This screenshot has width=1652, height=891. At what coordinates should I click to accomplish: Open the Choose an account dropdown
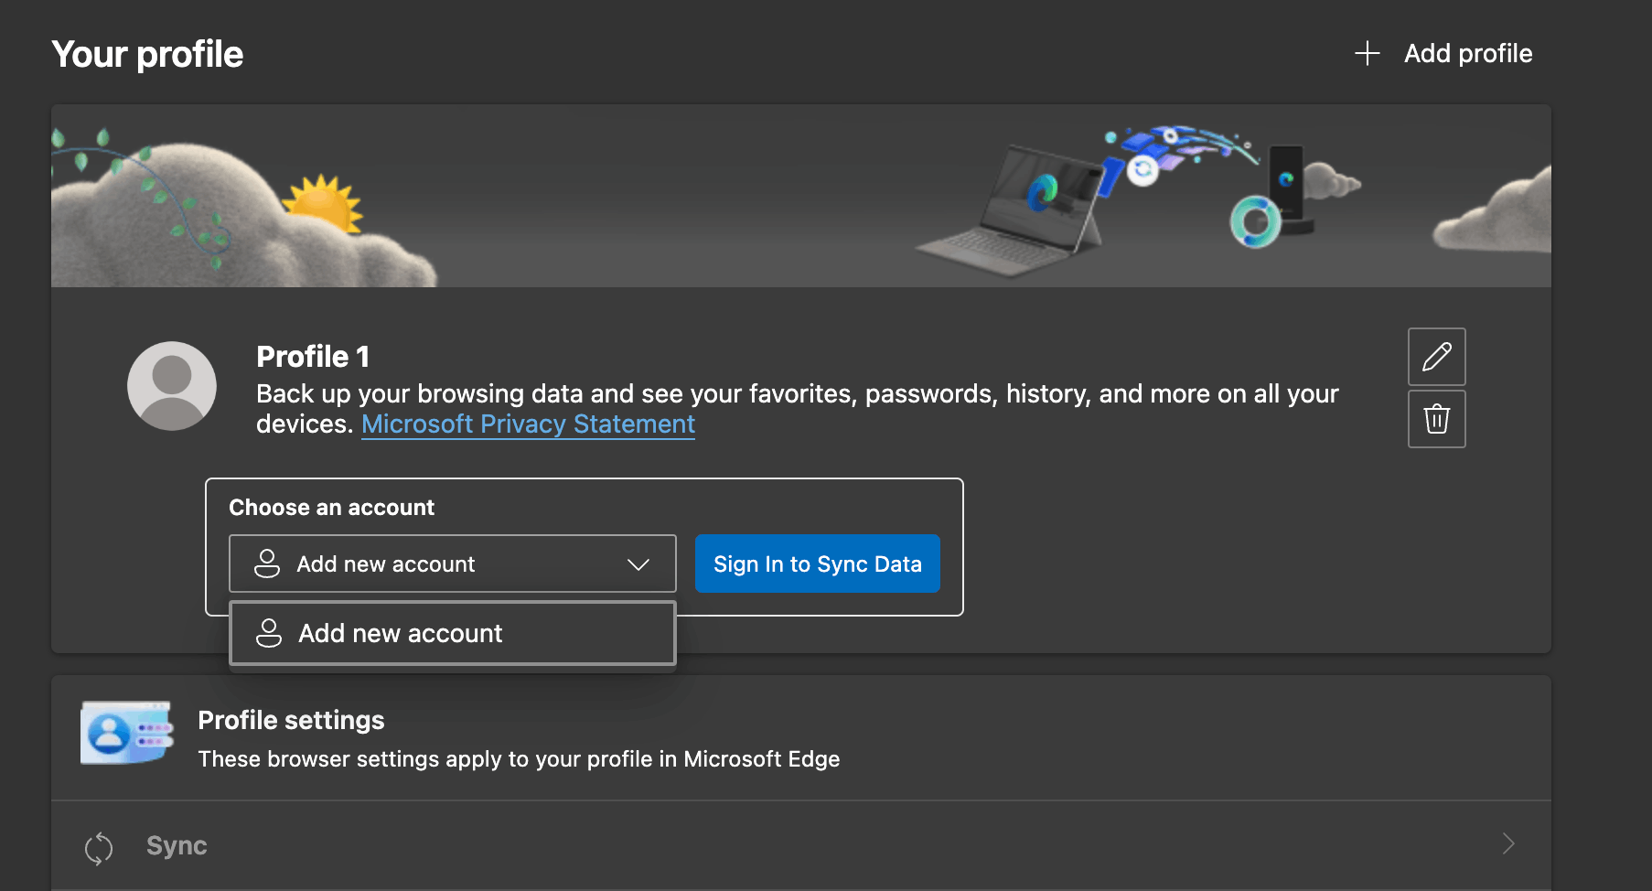point(452,564)
